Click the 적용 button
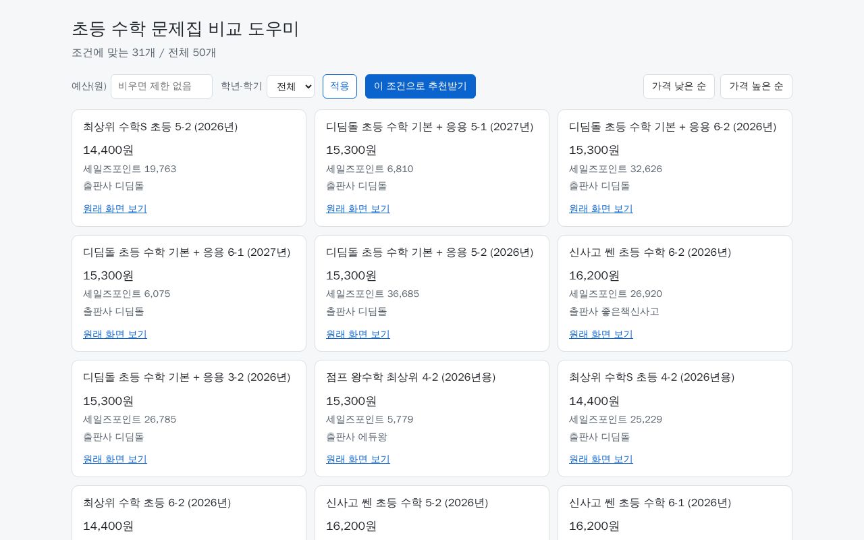Image resolution: width=864 pixels, height=540 pixels. coord(340,86)
